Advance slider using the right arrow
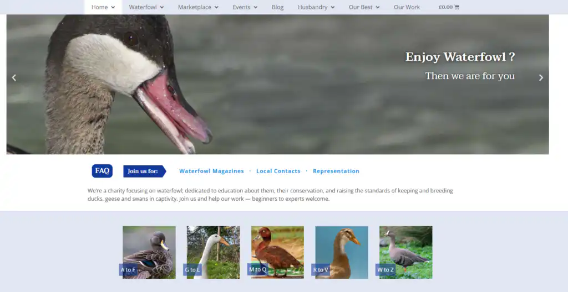Image resolution: width=568 pixels, height=292 pixels. point(541,77)
